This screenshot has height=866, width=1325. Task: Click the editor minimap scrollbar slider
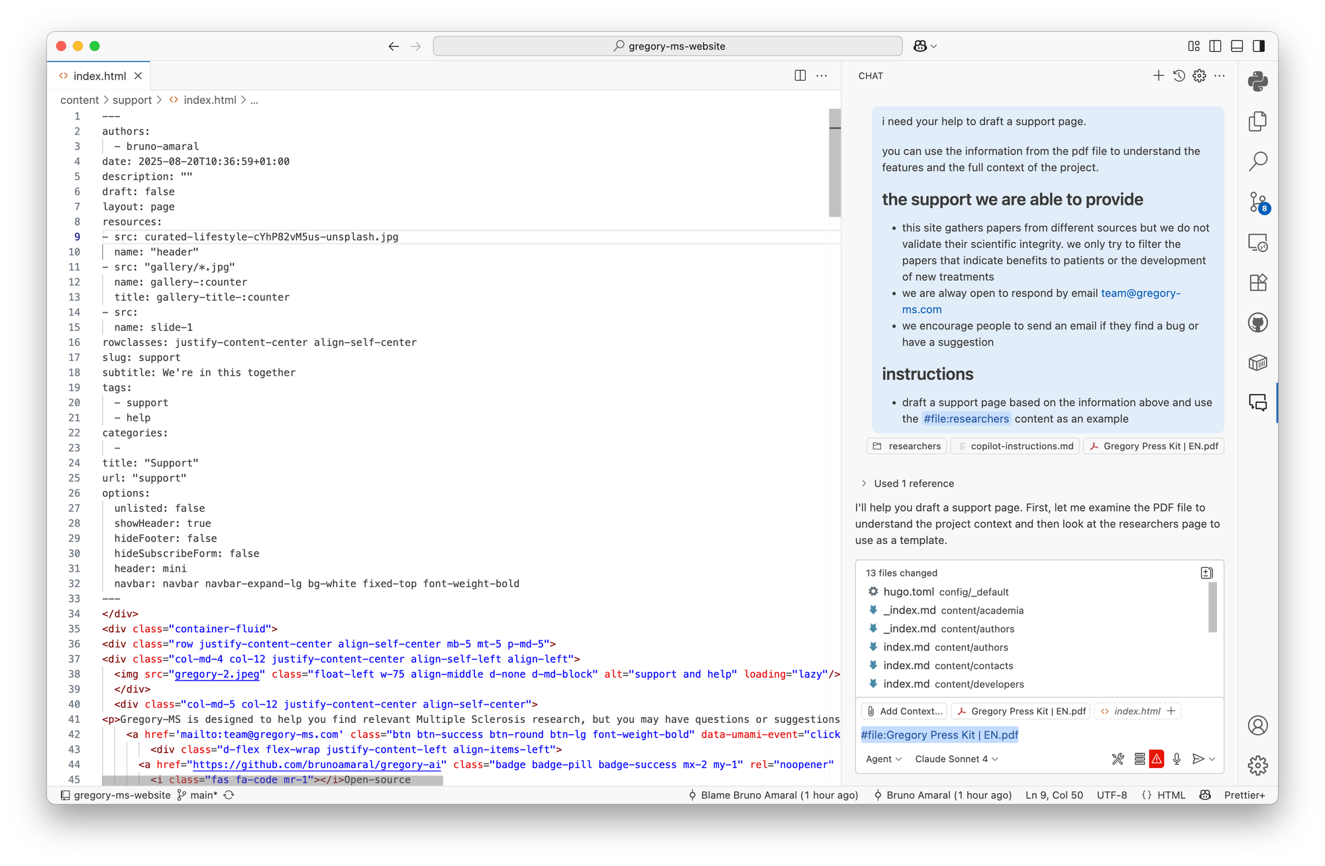[835, 163]
